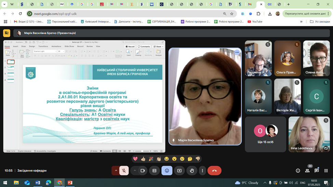
Task: Expand video settings arrow beside camera
Action: coord(135,171)
